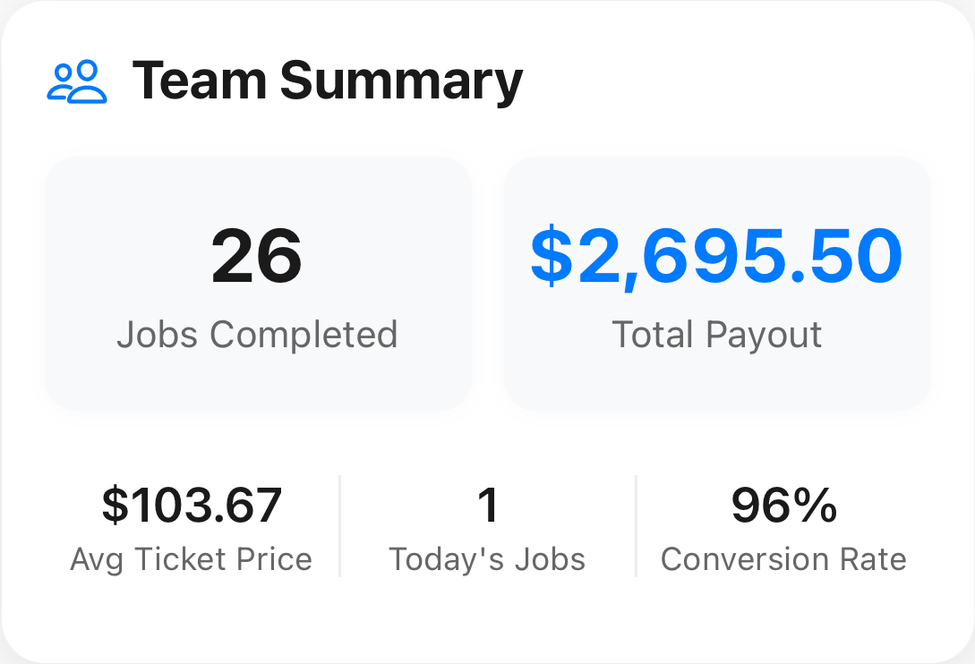Image resolution: width=975 pixels, height=664 pixels.
Task: Click the Total Payout label
Action: point(716,335)
